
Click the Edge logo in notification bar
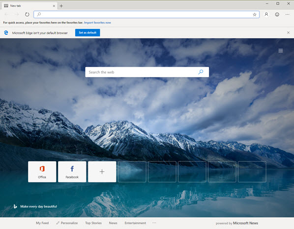(6, 33)
